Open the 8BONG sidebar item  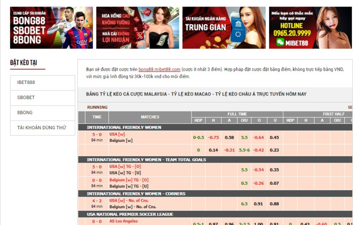pos(42,113)
